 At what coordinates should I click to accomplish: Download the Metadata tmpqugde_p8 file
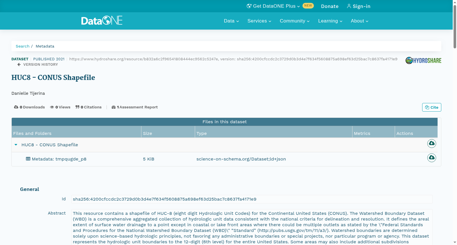coord(432,158)
